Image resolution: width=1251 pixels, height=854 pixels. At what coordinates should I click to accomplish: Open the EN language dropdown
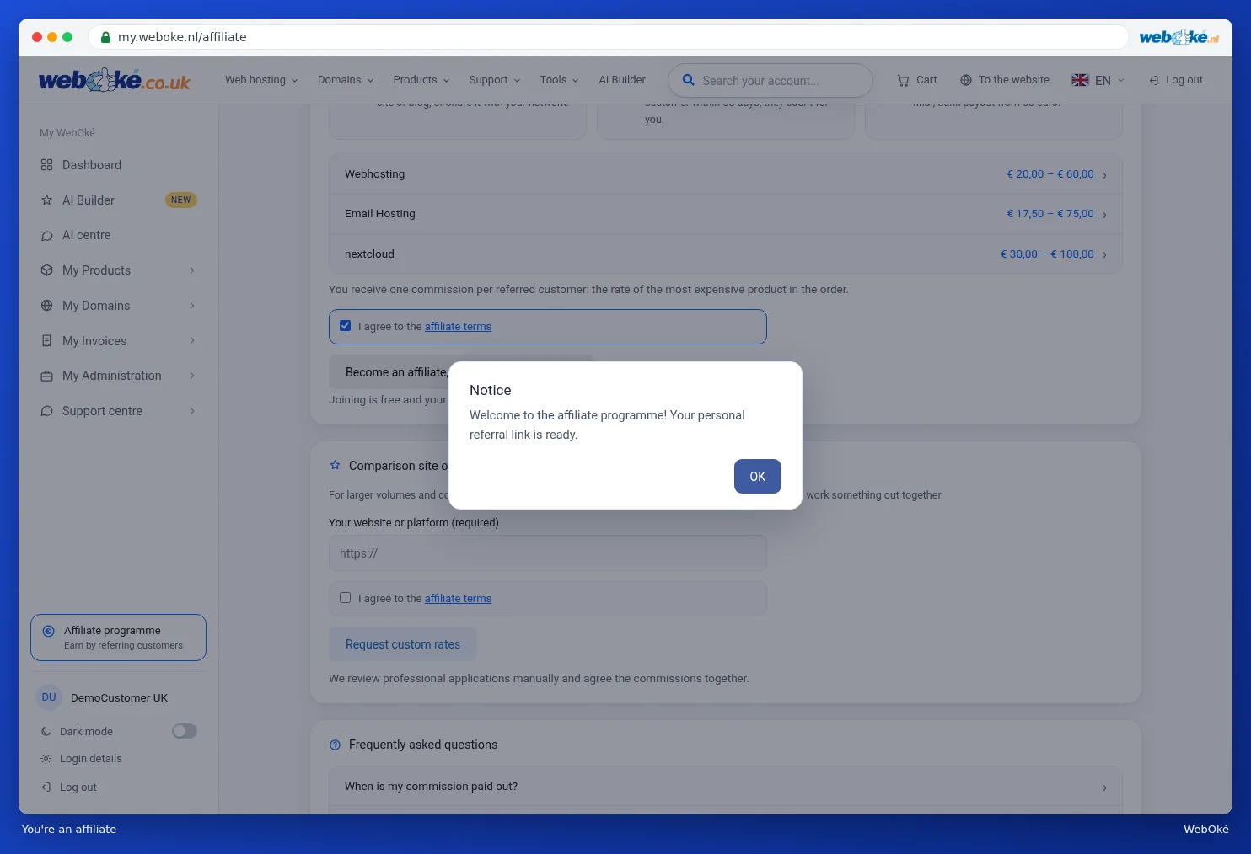pos(1098,80)
